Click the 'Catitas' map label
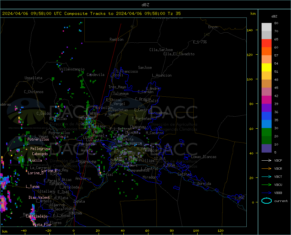Viewport: 291px width, 235px height. [184, 174]
